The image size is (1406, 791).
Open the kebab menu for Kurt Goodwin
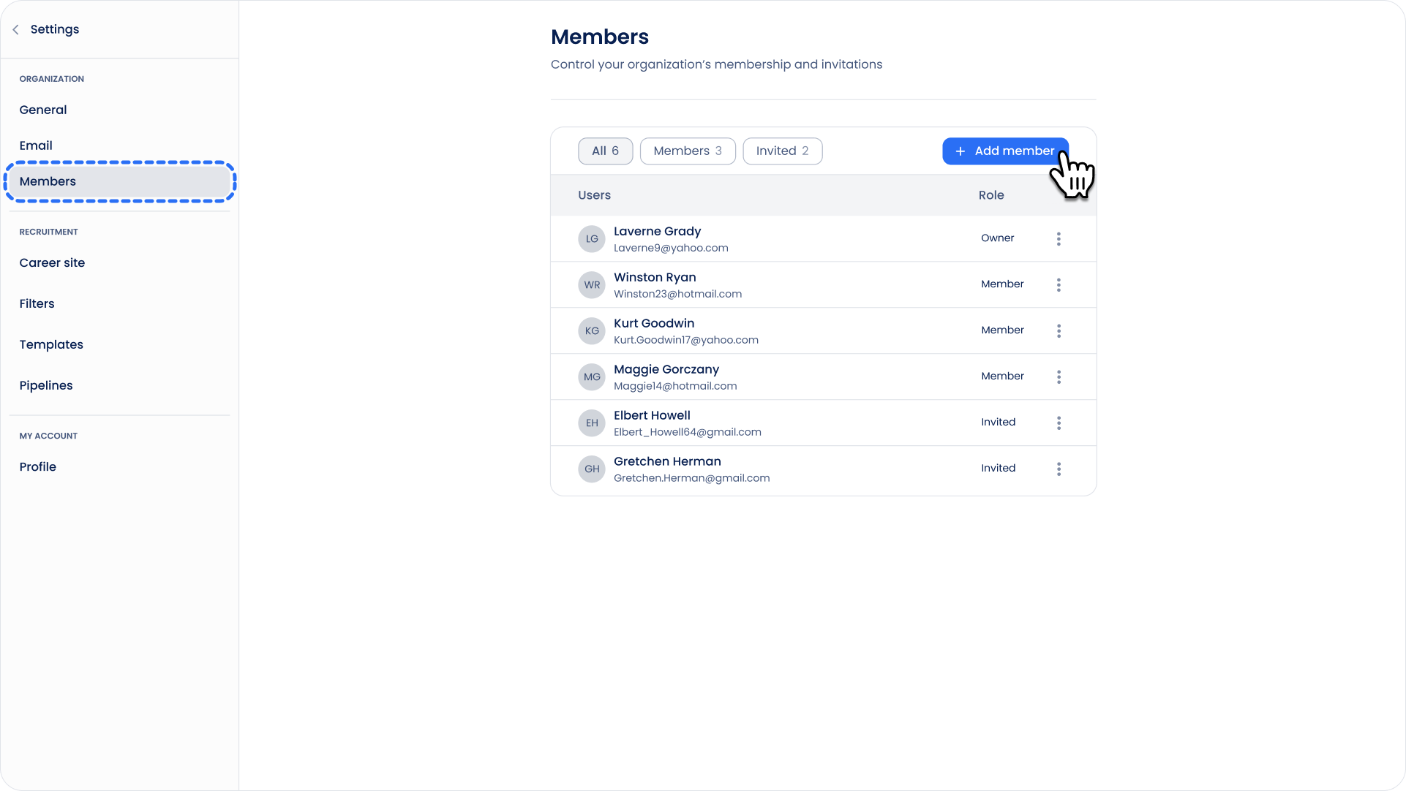1058,331
